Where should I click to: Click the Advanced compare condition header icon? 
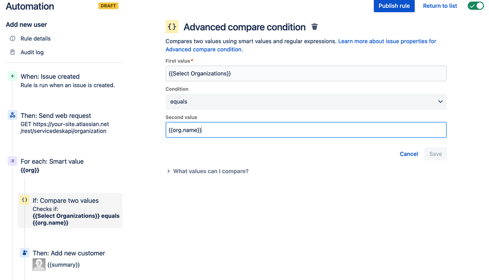[x=172, y=27]
